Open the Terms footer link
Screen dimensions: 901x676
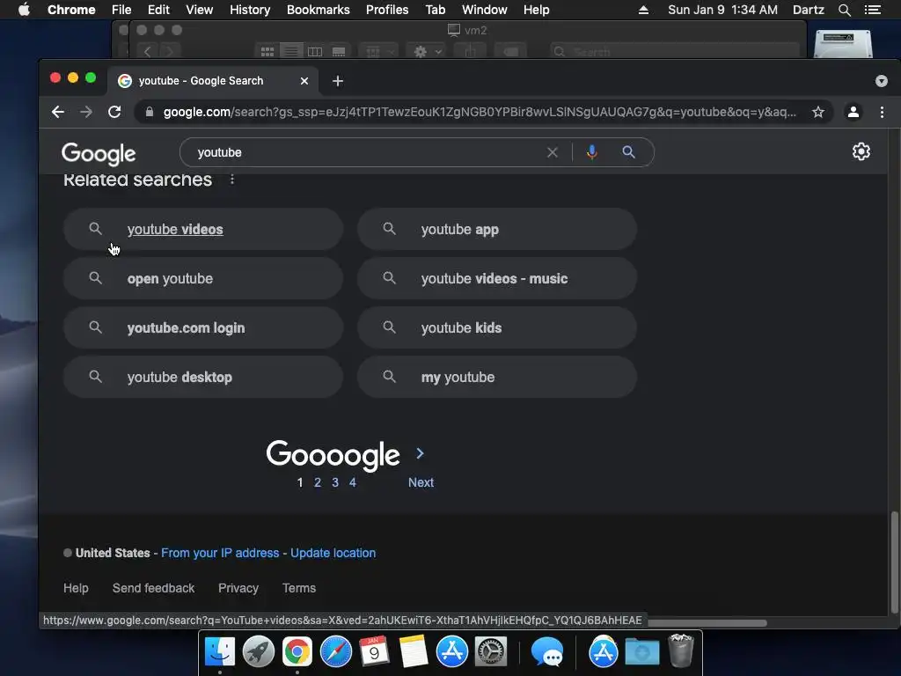pos(299,588)
